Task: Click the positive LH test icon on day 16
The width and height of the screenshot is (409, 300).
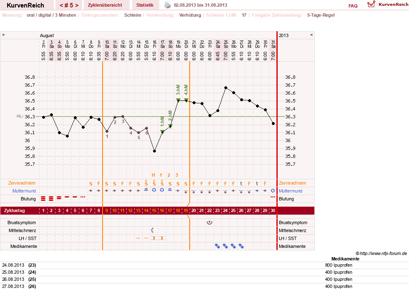Action: tap(162, 238)
